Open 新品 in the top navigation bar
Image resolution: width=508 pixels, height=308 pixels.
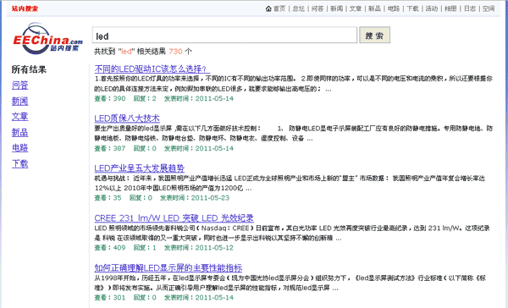[374, 8]
